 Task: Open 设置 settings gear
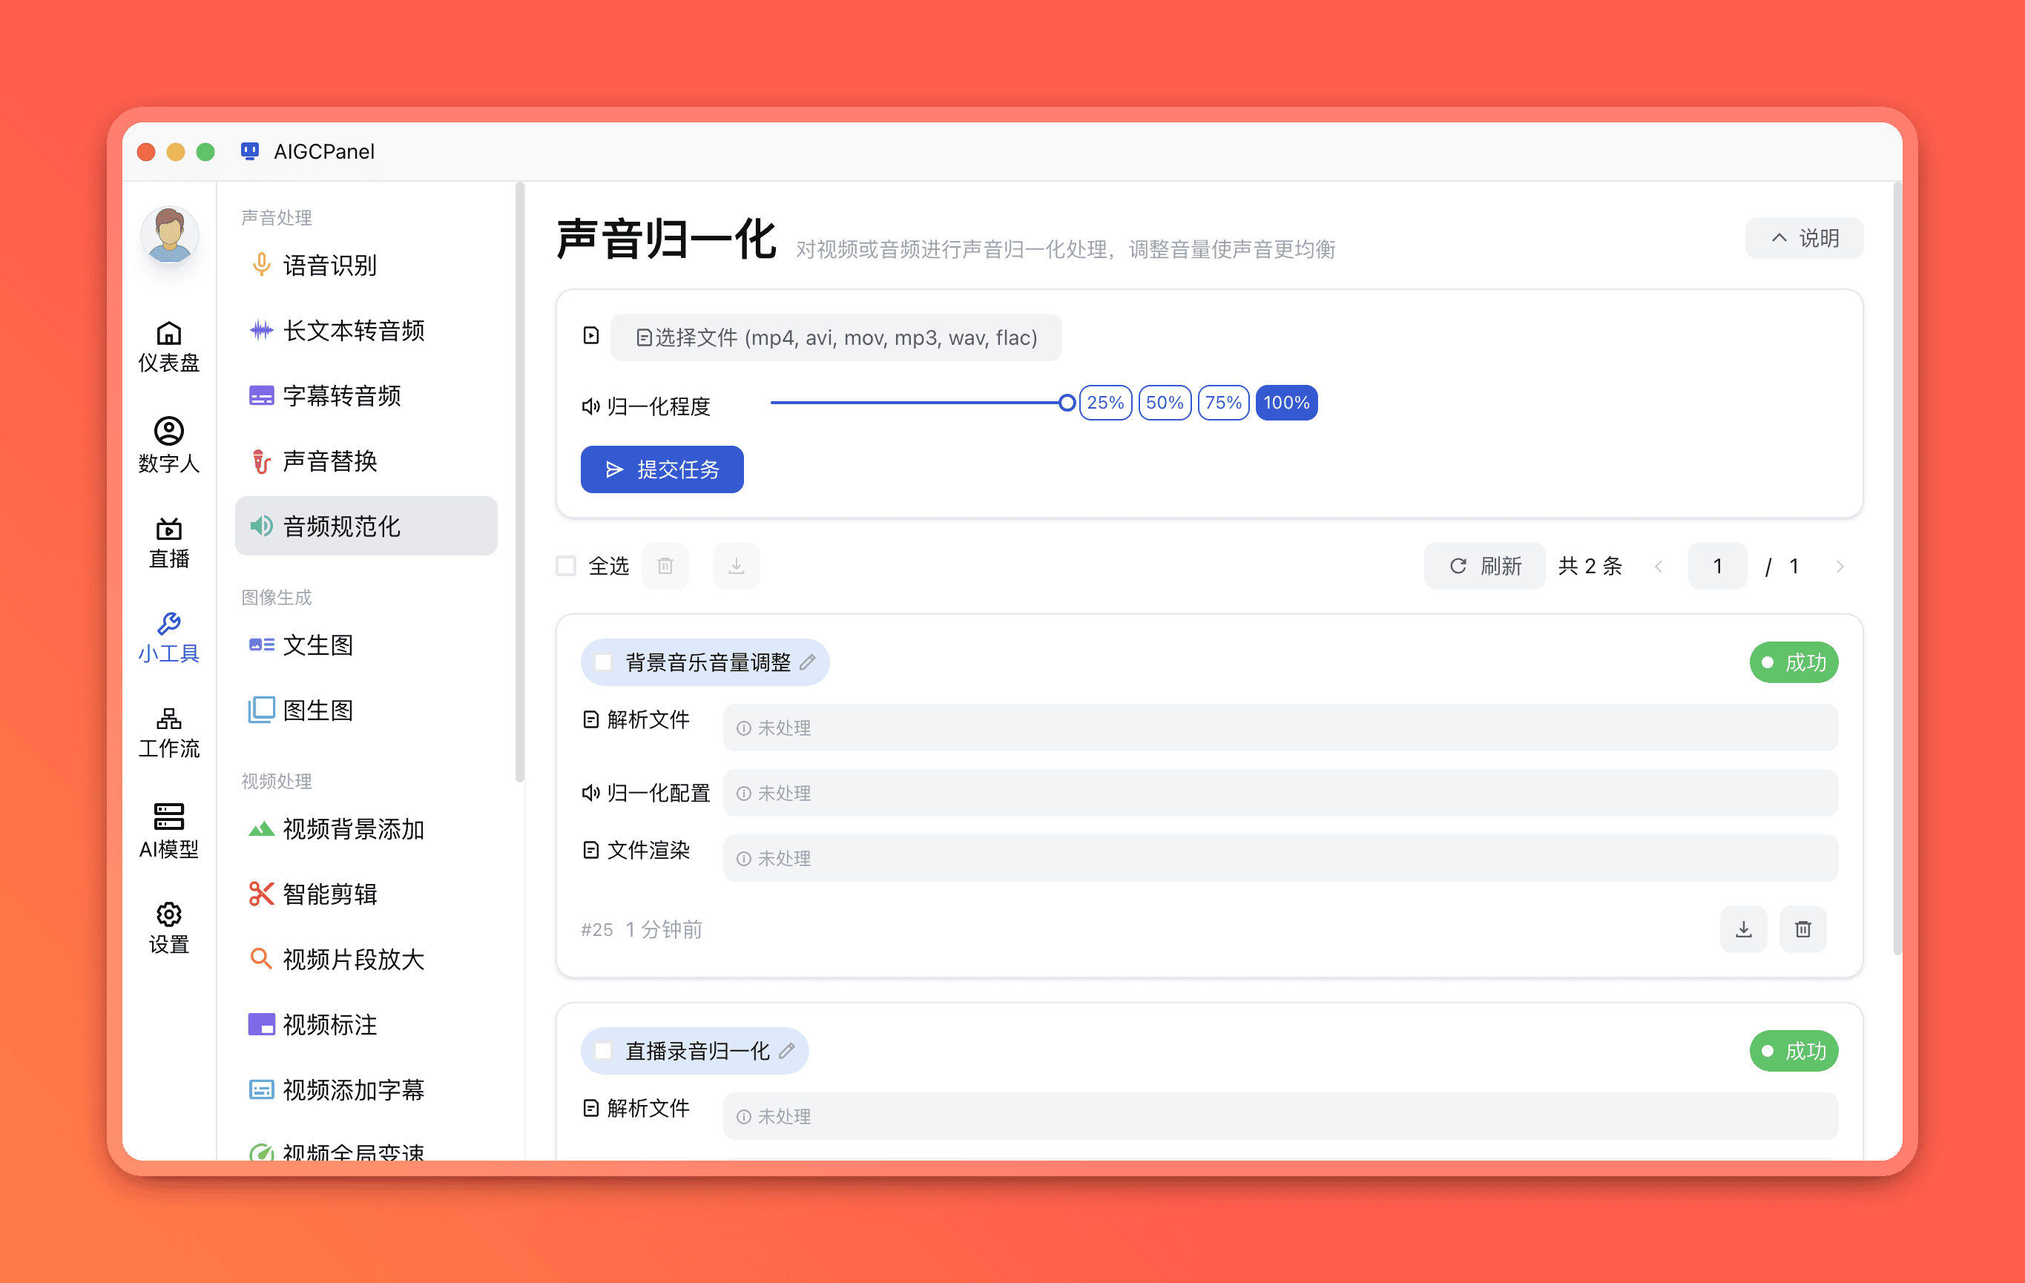(168, 929)
